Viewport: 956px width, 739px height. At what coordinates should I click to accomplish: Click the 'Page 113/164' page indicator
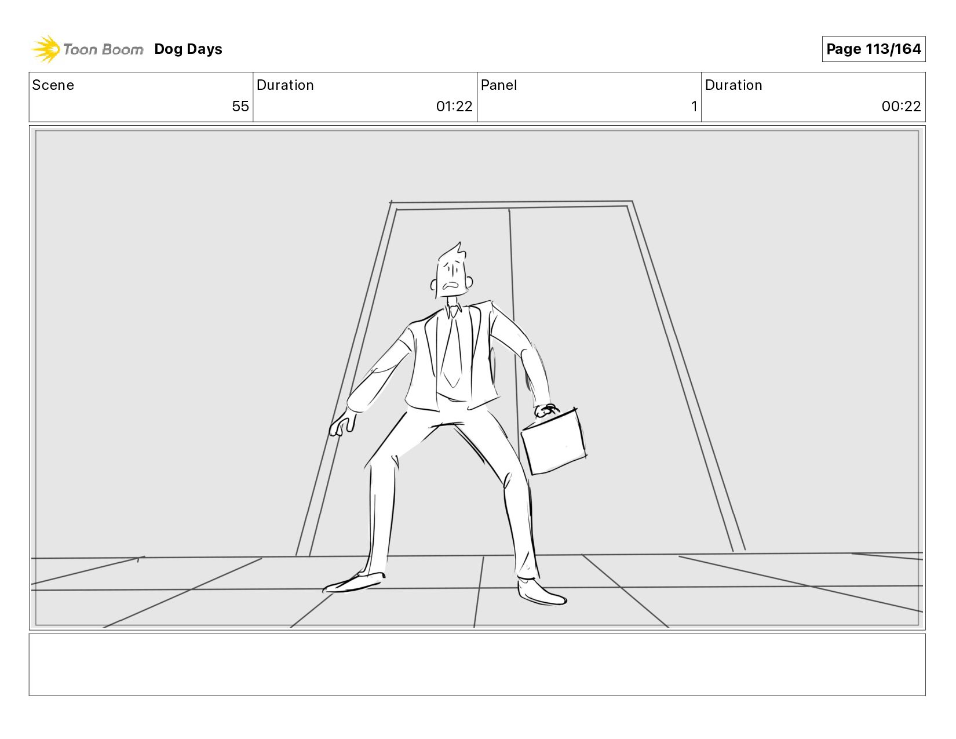point(874,49)
